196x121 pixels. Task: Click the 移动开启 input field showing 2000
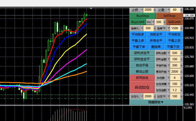point(175,71)
